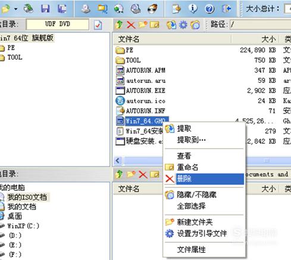Click the Save As toolbar icon

click(62, 8)
